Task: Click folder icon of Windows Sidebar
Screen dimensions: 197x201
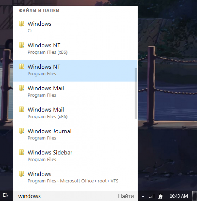Action: point(22,152)
